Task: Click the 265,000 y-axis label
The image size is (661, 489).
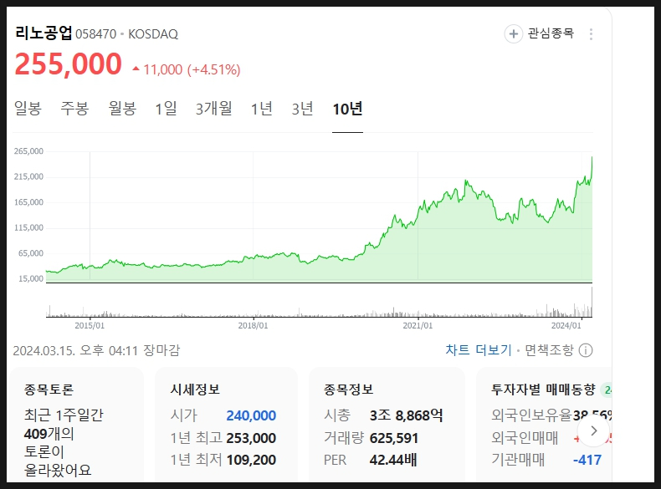Action: coord(28,151)
